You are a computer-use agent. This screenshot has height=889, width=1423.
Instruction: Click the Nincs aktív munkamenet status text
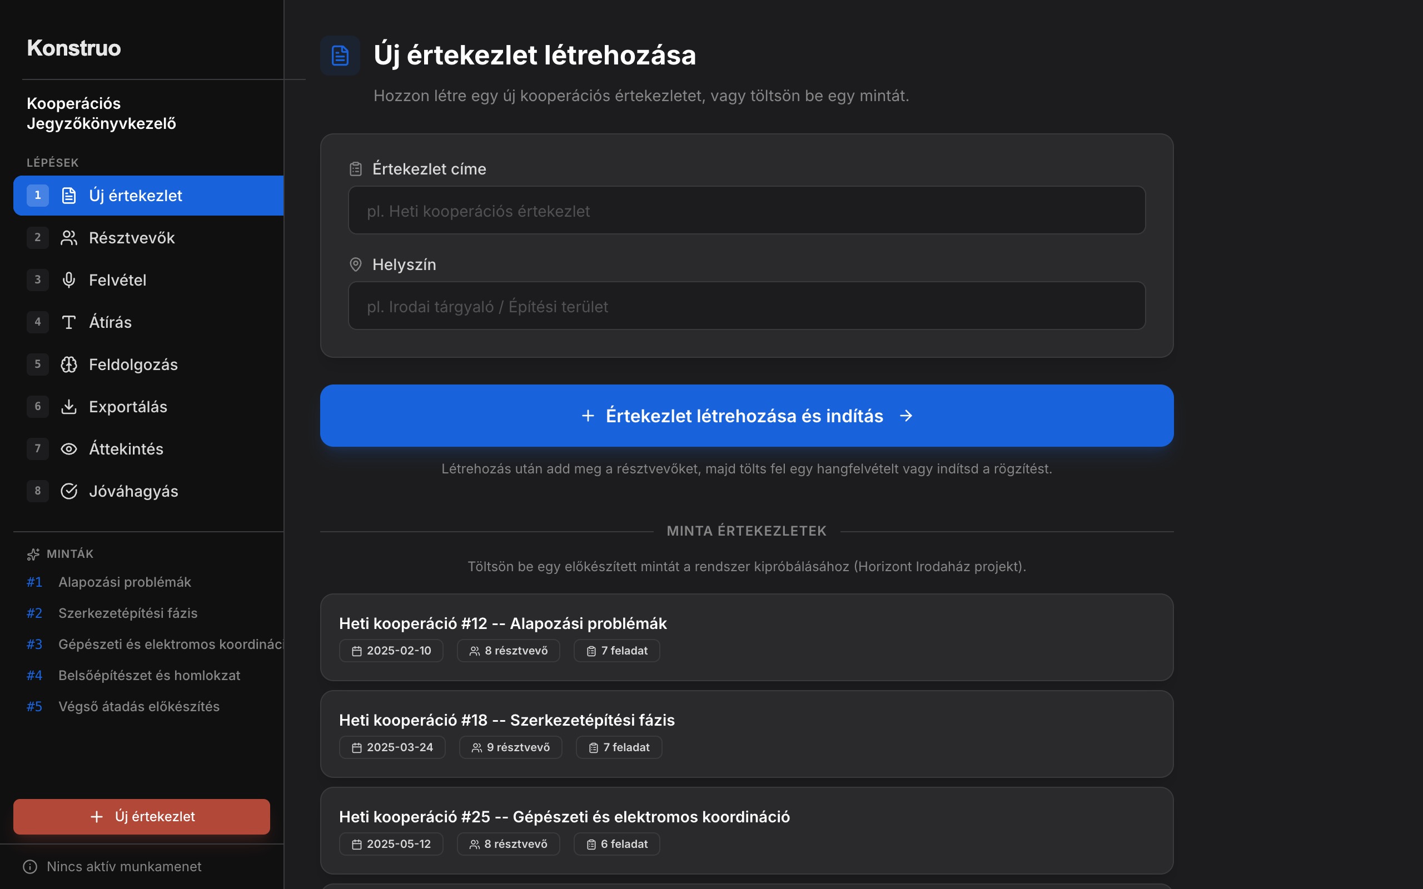(124, 867)
